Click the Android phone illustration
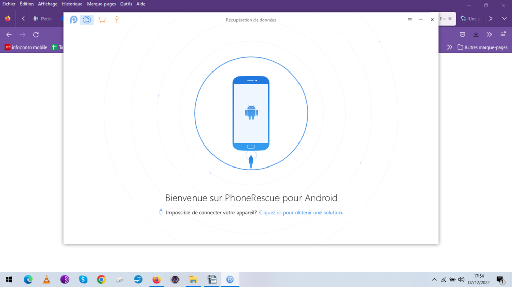This screenshot has width=512, height=287. click(x=251, y=113)
